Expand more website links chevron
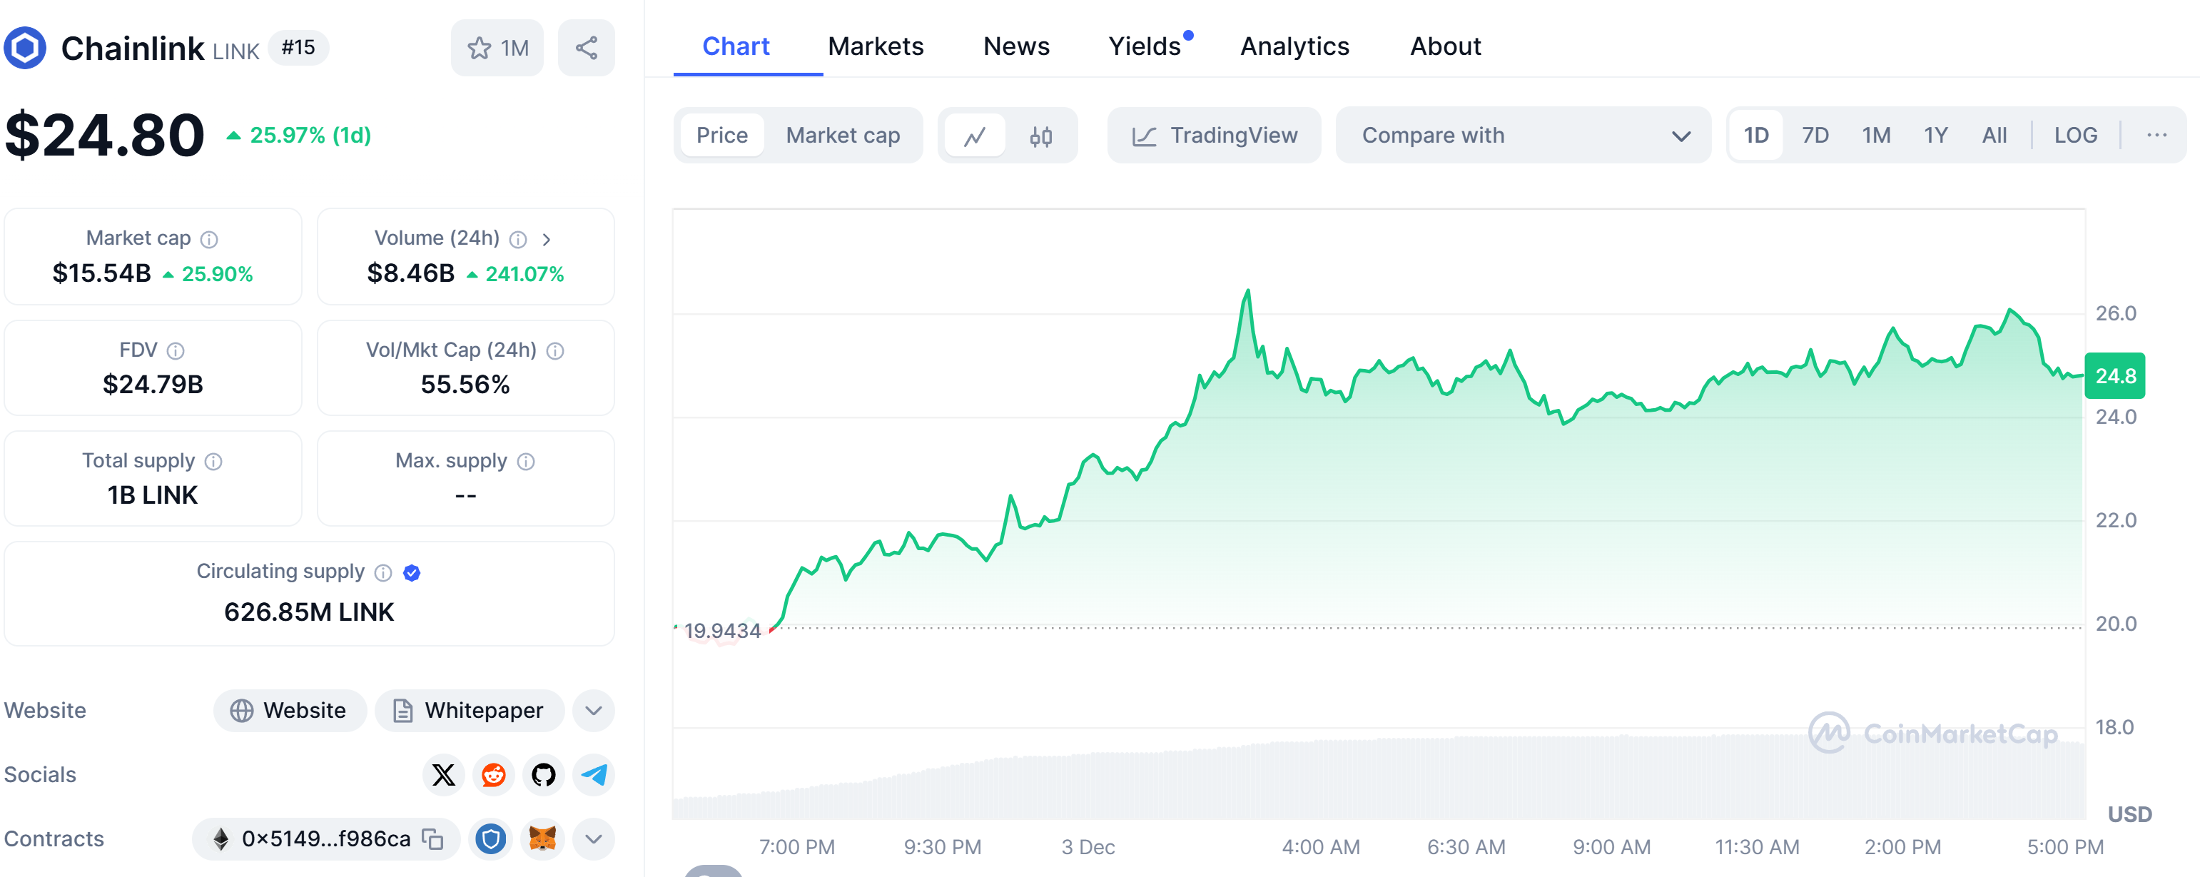This screenshot has width=2200, height=877. point(594,711)
